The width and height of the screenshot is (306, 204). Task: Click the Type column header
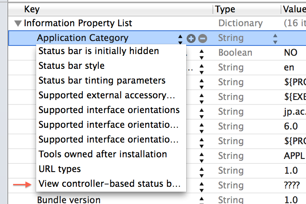[225, 9]
